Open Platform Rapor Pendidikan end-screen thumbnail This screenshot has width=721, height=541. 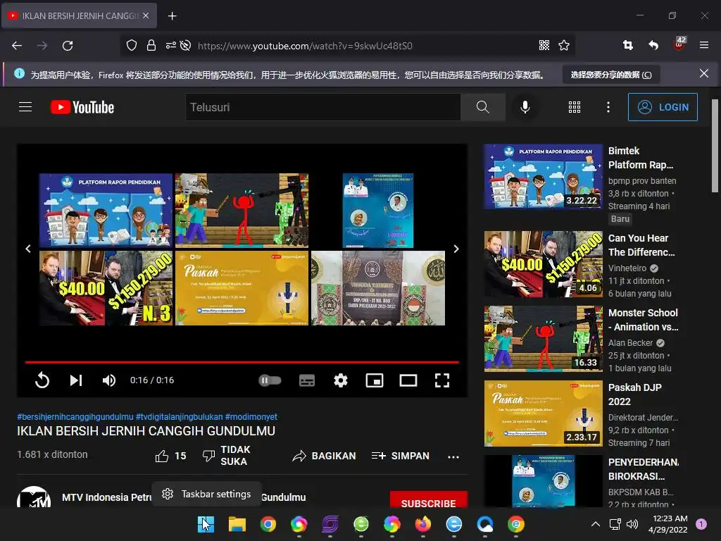pyautogui.click(x=106, y=211)
